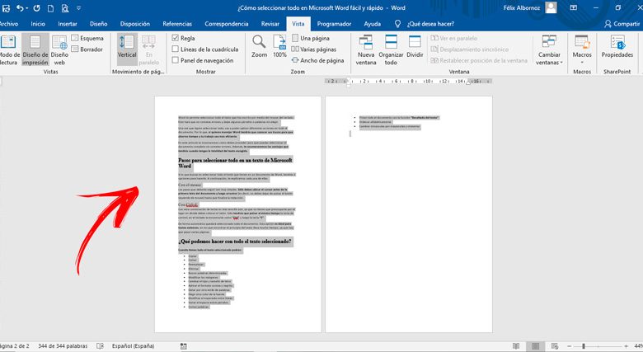The height and width of the screenshot is (352, 643).
Task: Click the Página 2 de 2 status indicator
Action: [x=14, y=346]
